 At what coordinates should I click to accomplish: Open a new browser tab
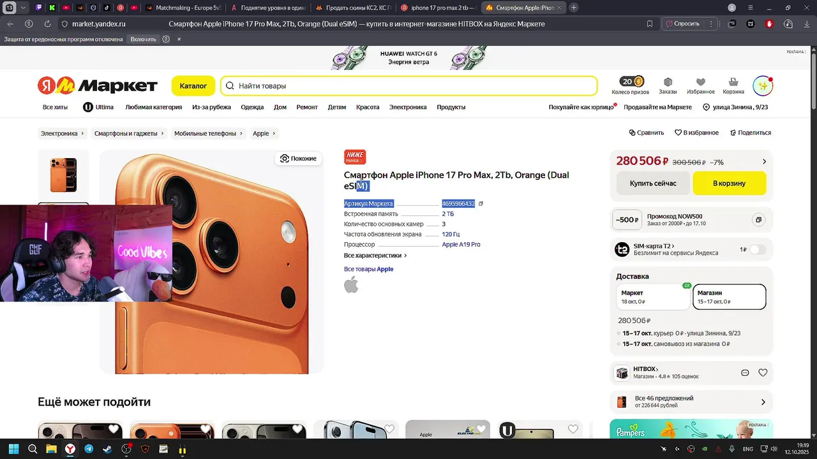(574, 8)
